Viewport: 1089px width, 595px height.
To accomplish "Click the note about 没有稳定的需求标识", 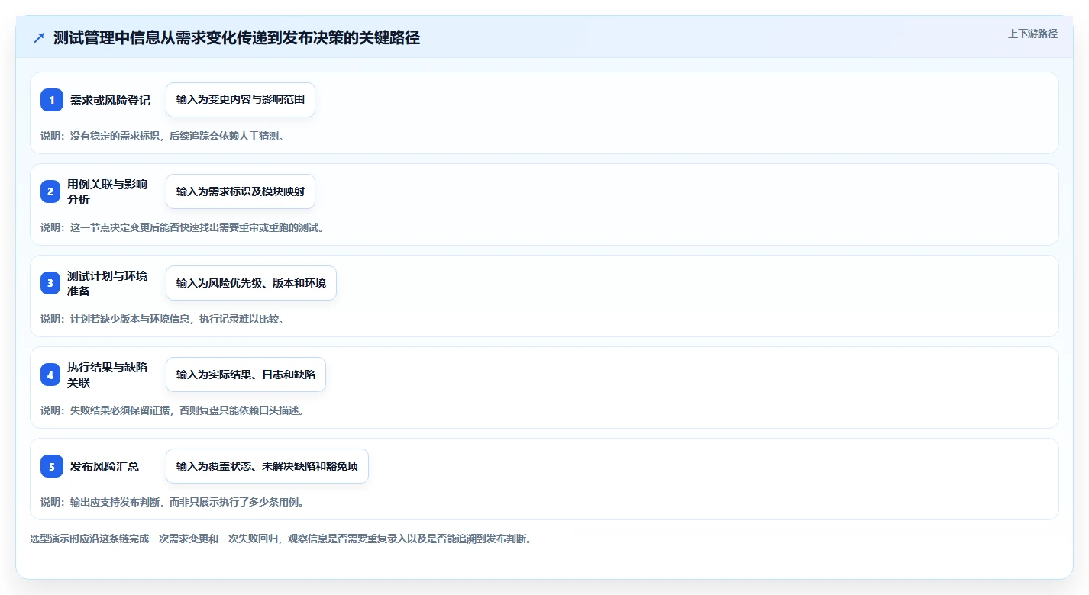I will pyautogui.click(x=163, y=136).
